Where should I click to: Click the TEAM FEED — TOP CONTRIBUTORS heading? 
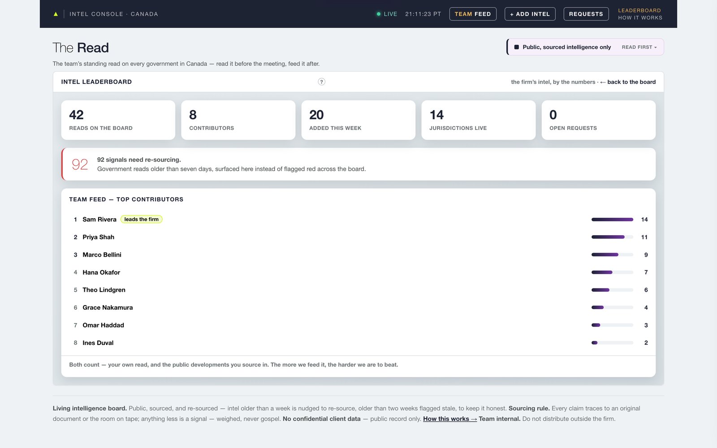[x=126, y=199]
